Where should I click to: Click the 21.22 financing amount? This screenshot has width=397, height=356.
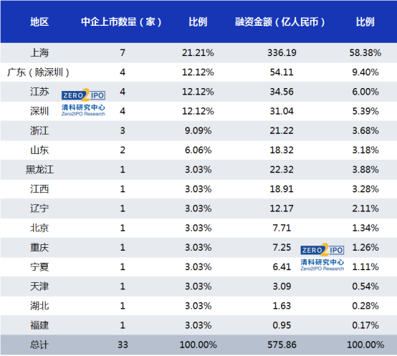coord(282,131)
